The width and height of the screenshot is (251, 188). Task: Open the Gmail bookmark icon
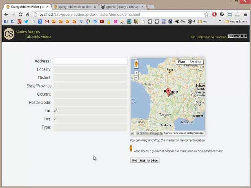[47, 21]
